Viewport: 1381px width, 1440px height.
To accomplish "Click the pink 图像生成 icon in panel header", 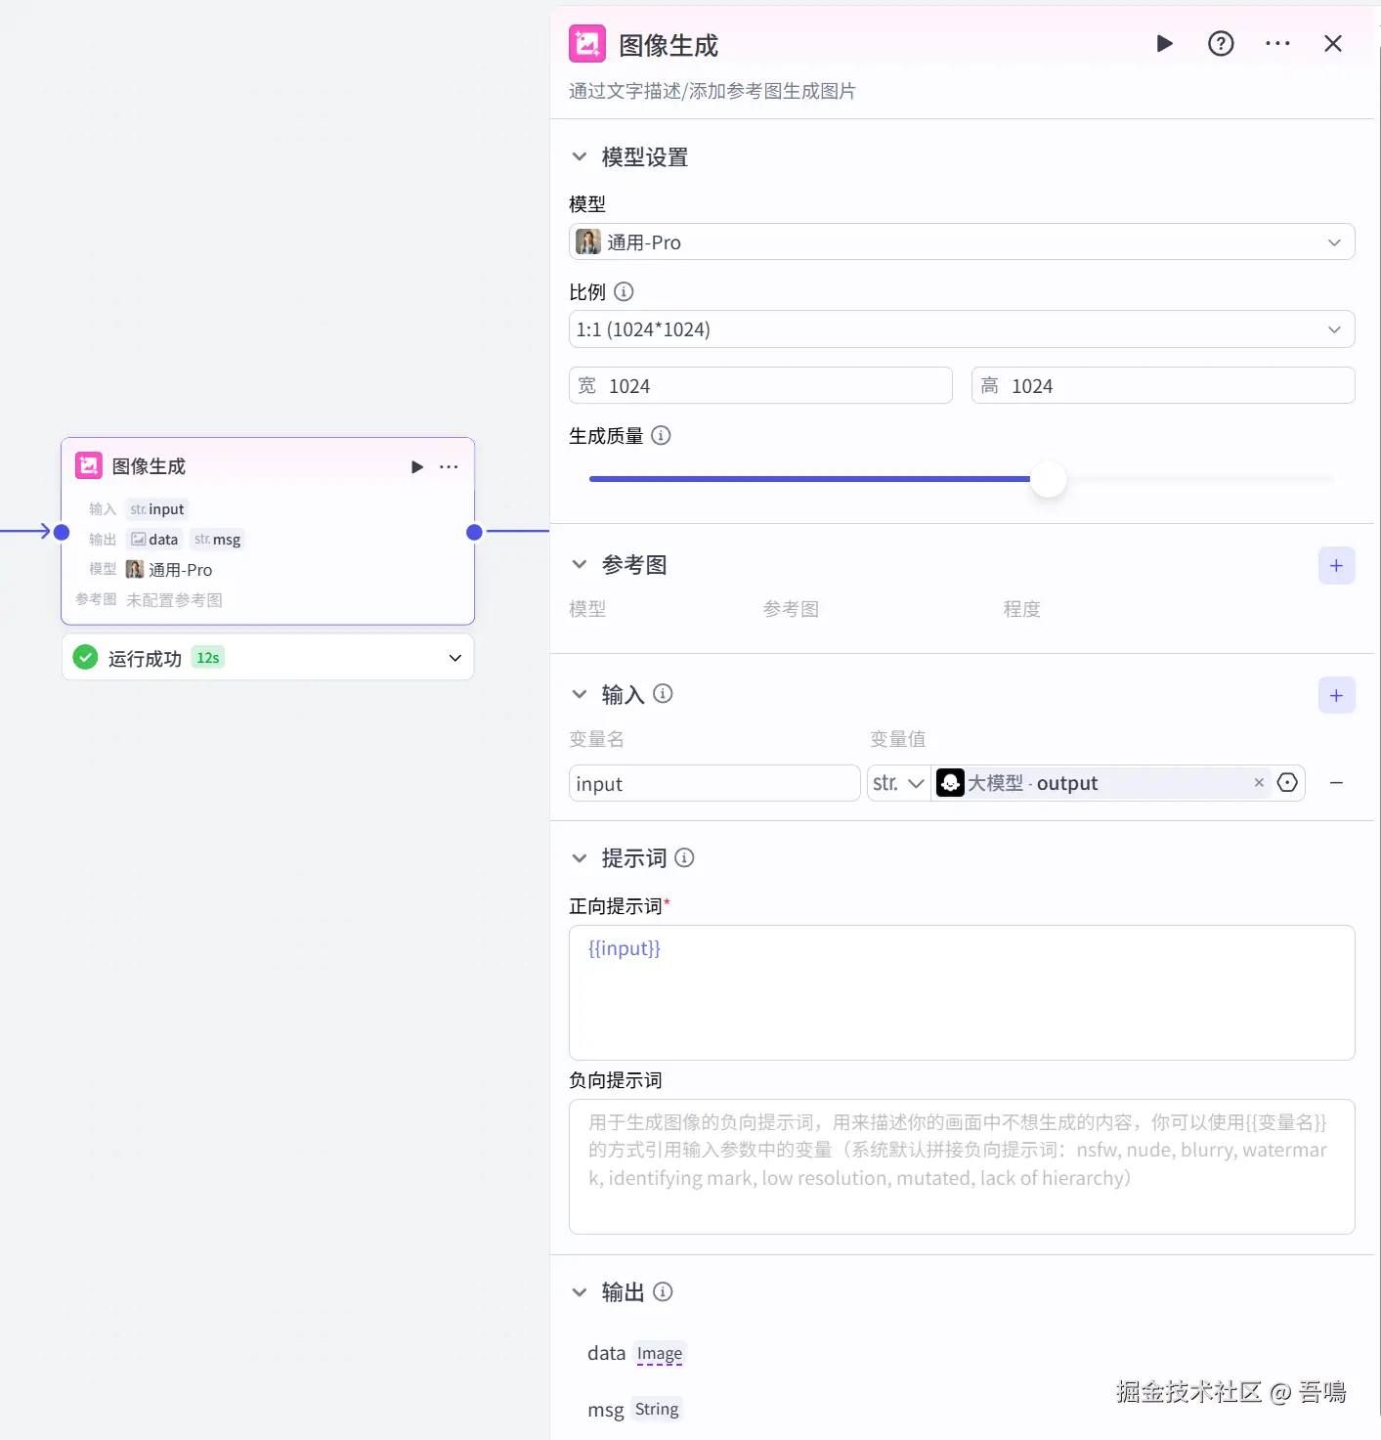I will 587,44.
